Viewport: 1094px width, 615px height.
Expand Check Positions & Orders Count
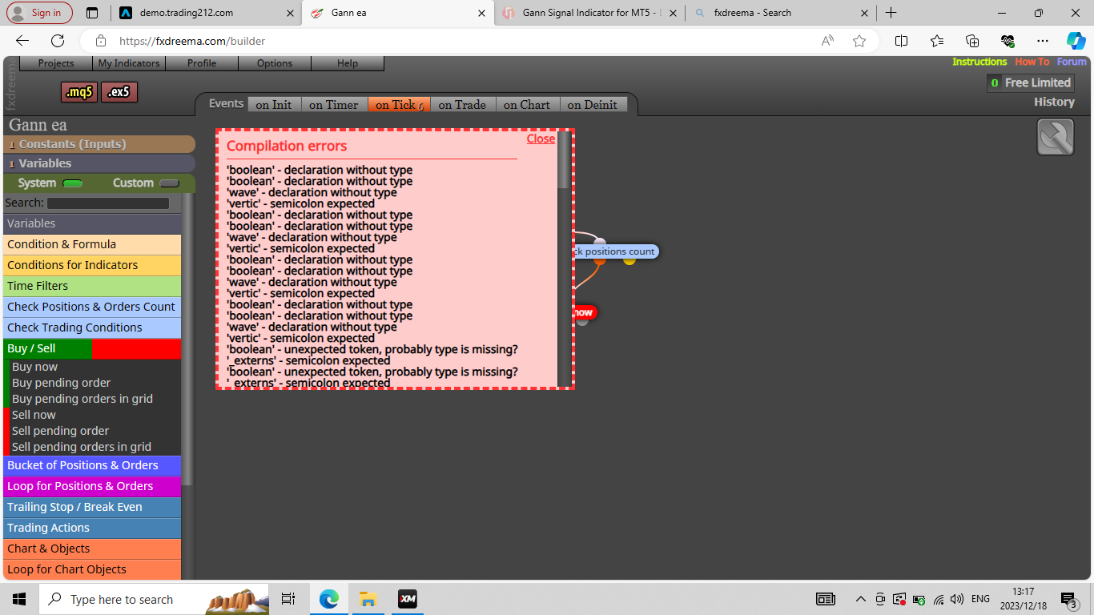point(92,307)
